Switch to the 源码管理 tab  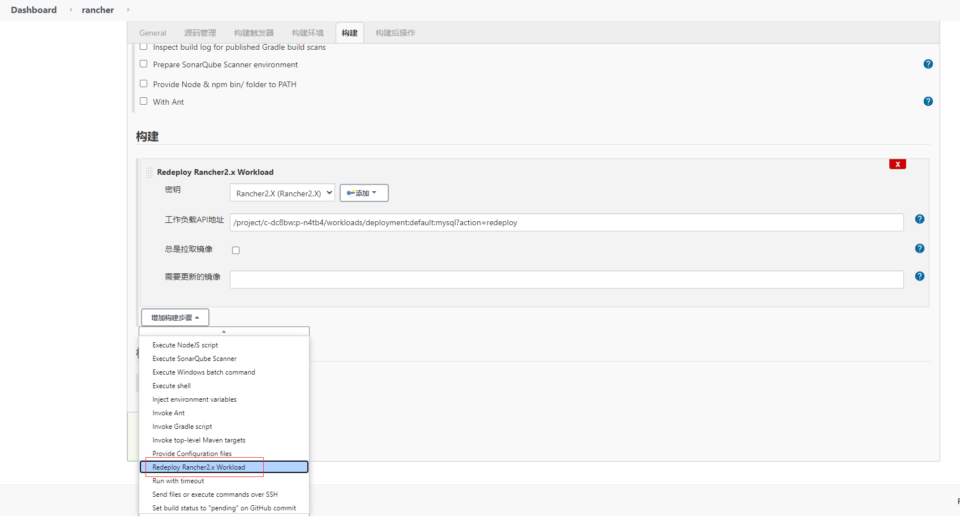[200, 33]
